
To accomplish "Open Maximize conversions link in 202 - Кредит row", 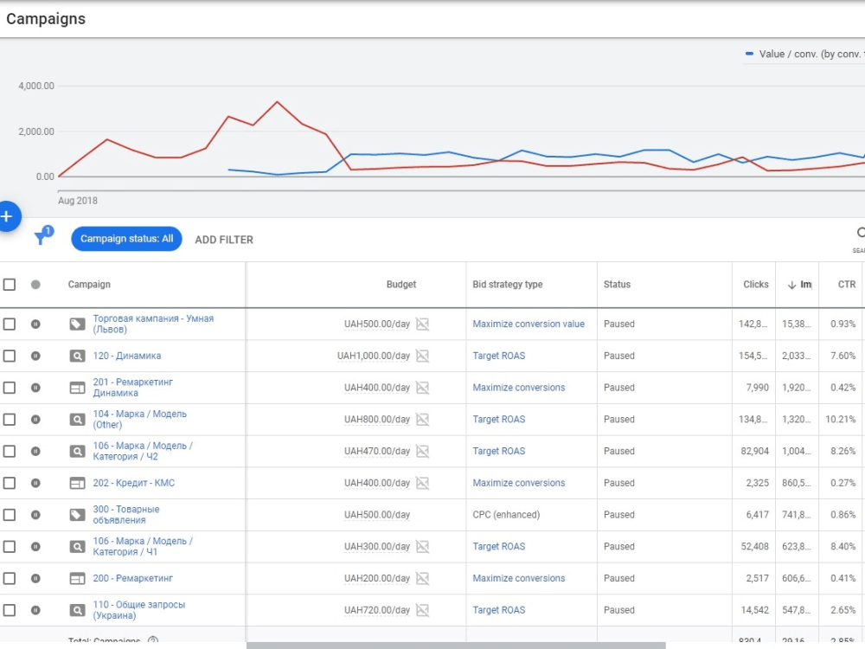I will click(518, 483).
